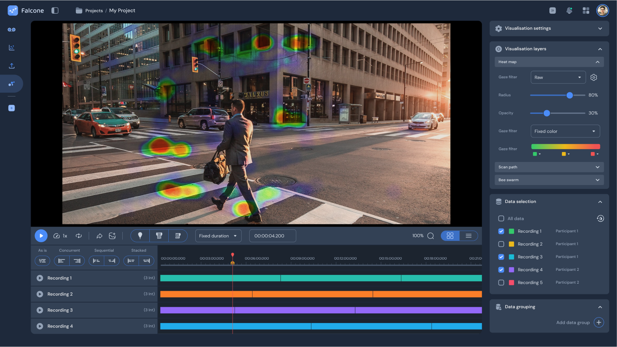Viewport: 617px width, 347px height.
Task: Enable the All data checkbox
Action: pyautogui.click(x=501, y=219)
